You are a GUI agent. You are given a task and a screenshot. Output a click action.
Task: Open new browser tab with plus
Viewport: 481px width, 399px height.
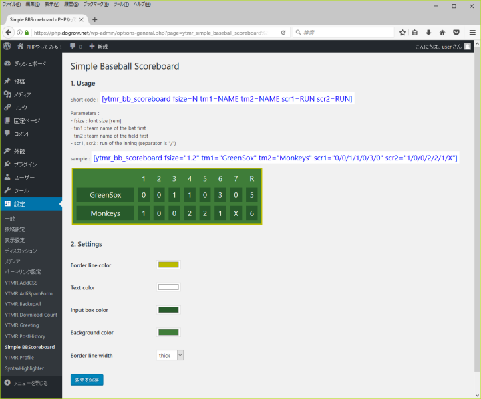tap(94, 19)
